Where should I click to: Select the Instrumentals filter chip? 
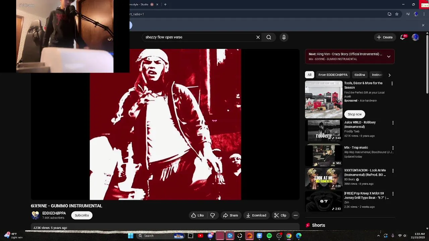tap(377, 75)
